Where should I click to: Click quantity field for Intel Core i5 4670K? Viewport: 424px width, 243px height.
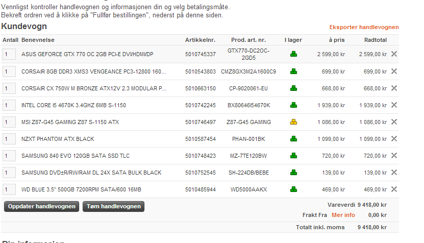point(9,105)
